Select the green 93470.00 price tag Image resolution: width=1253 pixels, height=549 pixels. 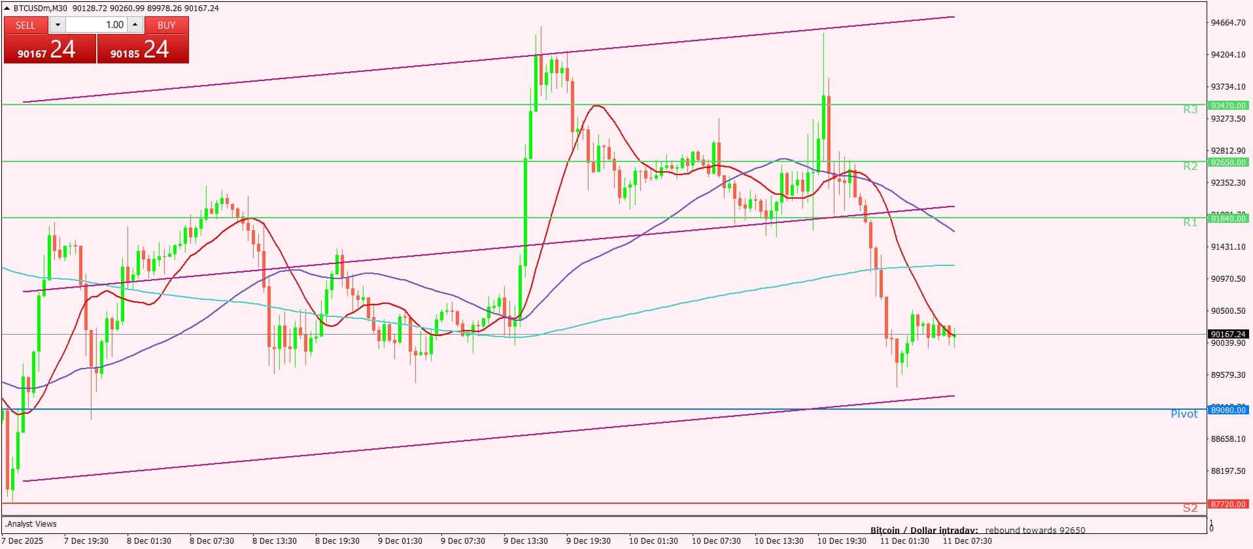(1227, 105)
